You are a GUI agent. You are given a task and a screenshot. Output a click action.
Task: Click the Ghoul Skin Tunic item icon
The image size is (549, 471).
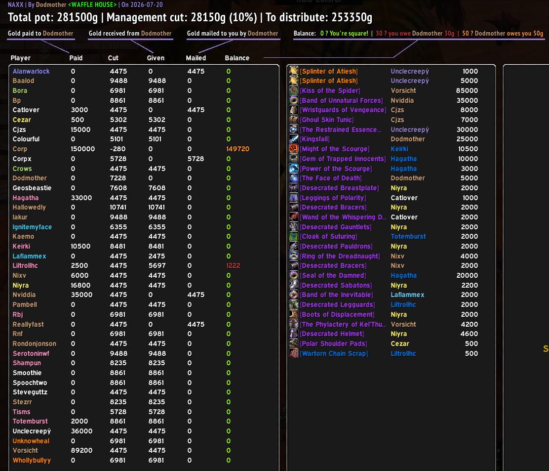tap(293, 120)
